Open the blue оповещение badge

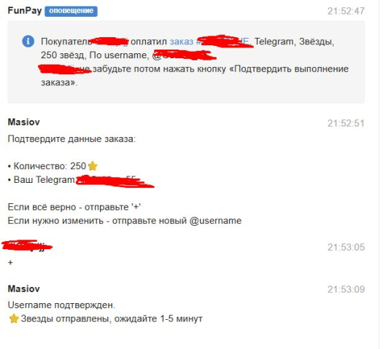click(x=71, y=11)
